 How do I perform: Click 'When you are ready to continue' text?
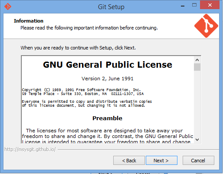78,48
